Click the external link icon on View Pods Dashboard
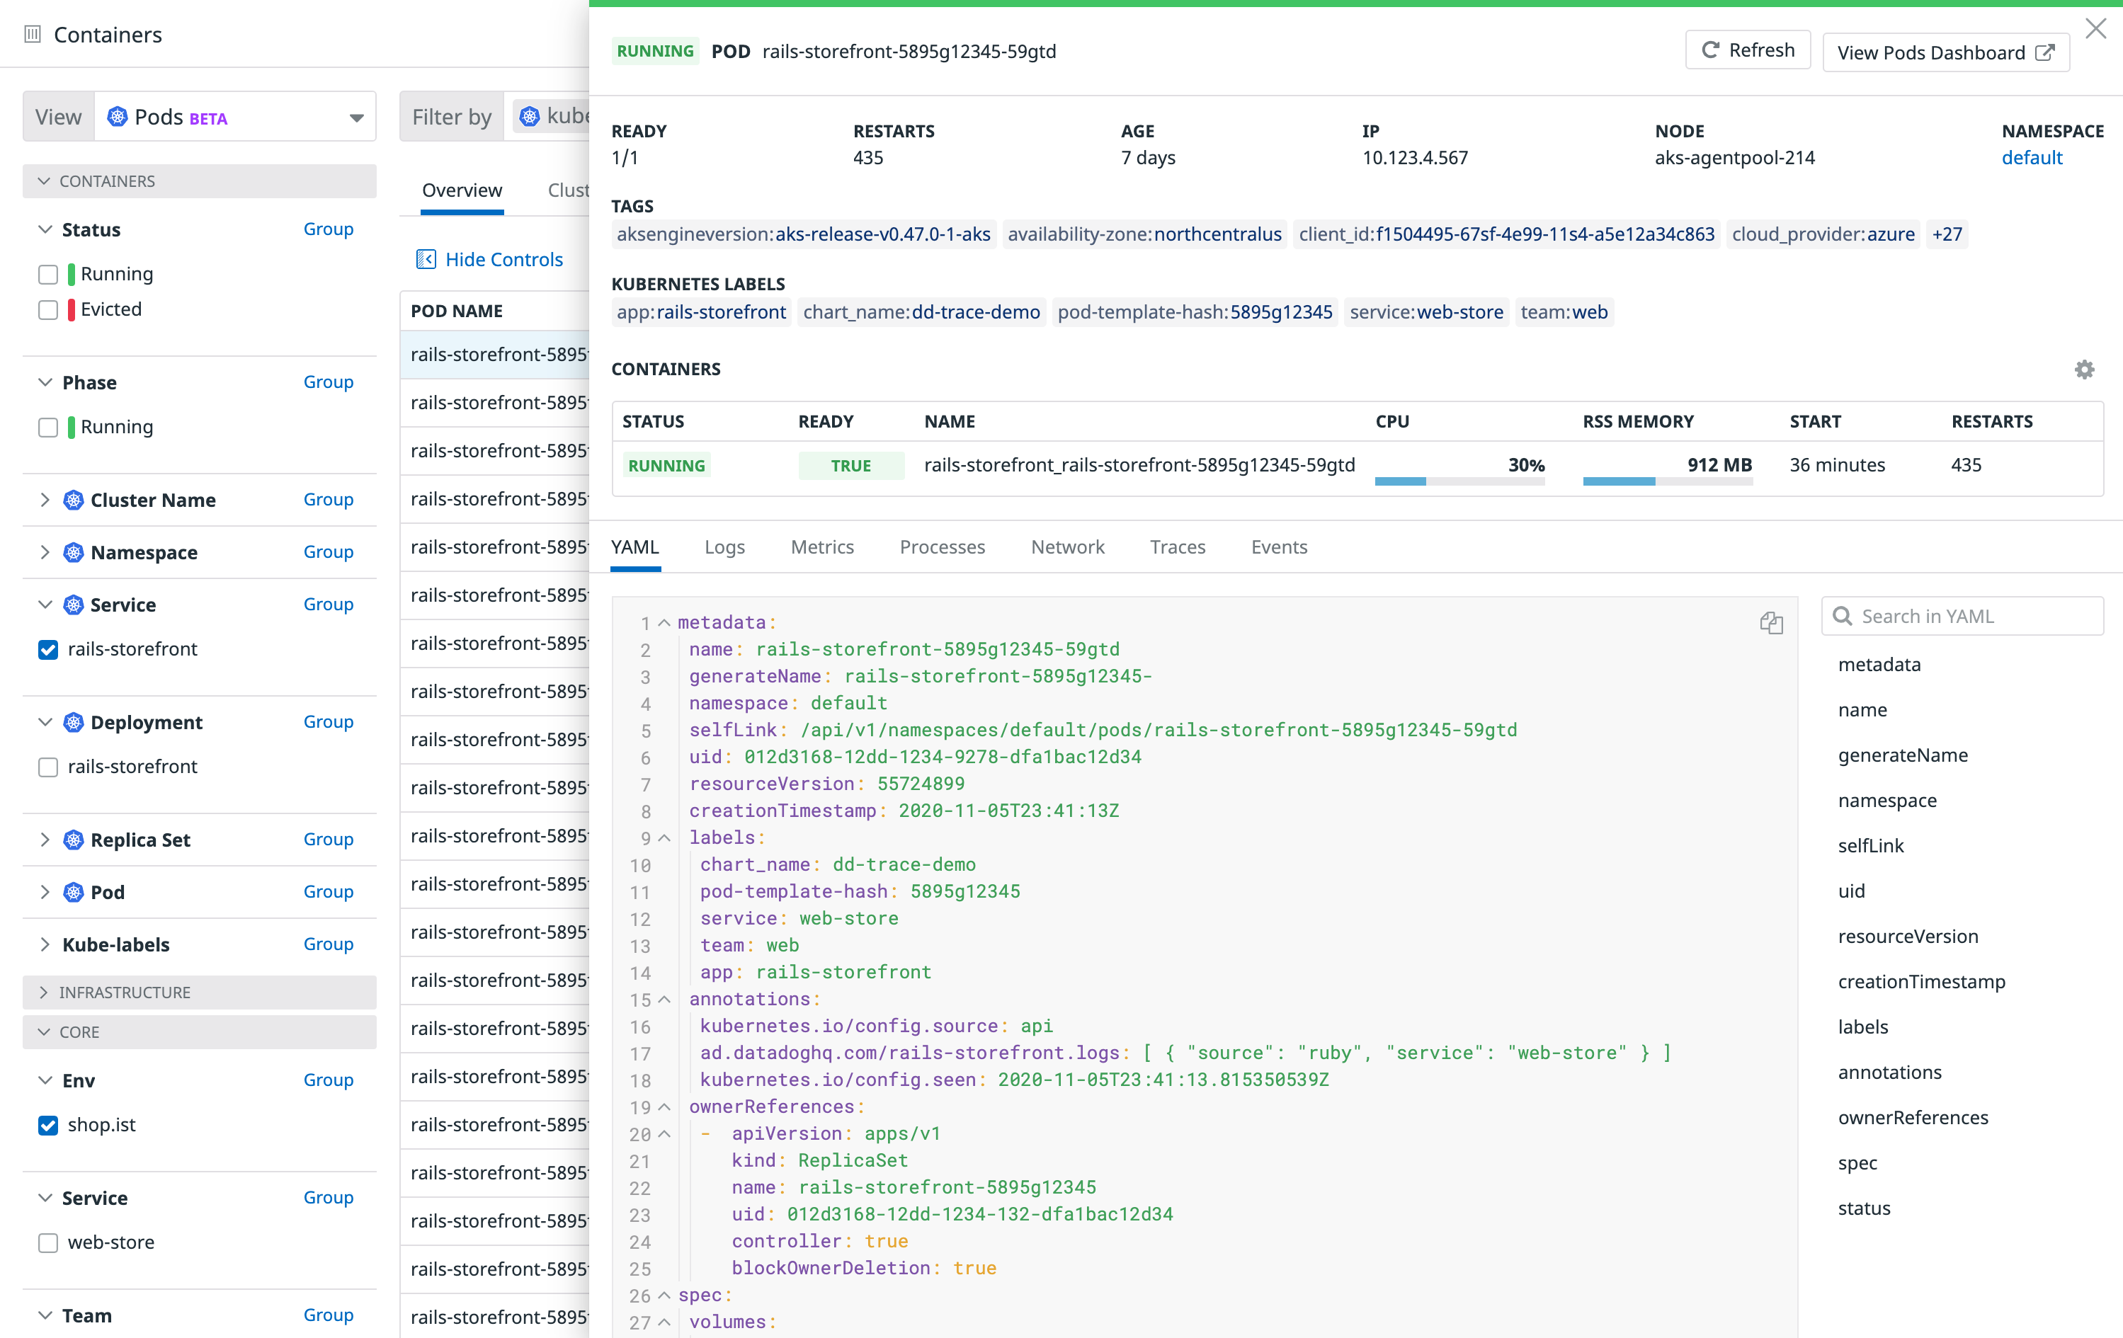 coord(2045,53)
